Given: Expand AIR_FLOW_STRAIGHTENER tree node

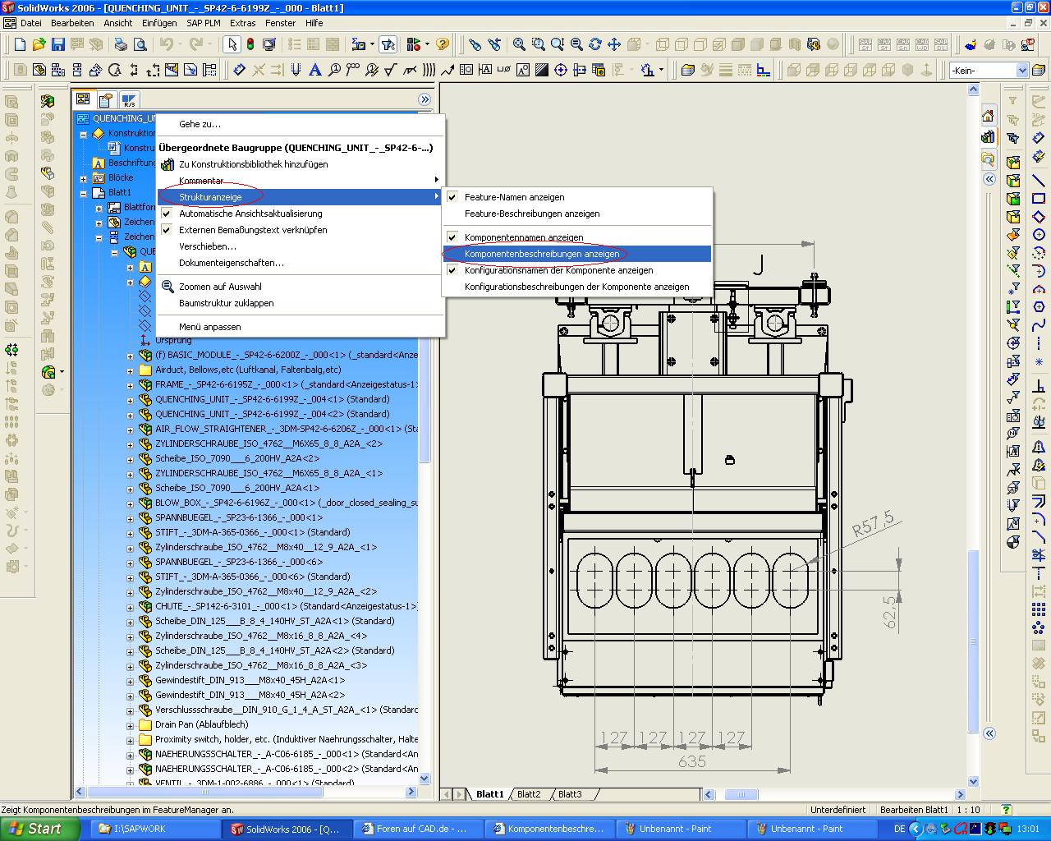Looking at the screenshot, I should pyautogui.click(x=130, y=429).
